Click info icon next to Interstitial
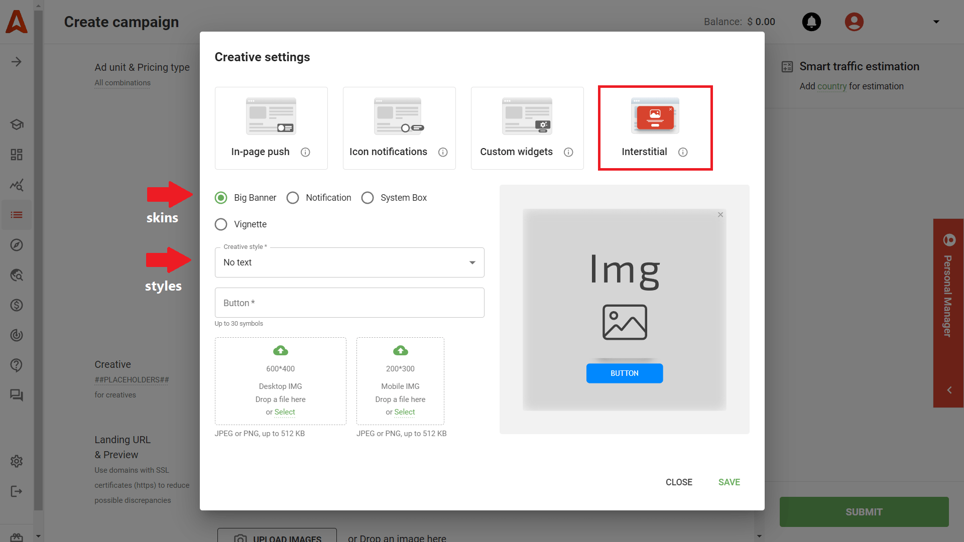The height and width of the screenshot is (542, 964). [683, 152]
